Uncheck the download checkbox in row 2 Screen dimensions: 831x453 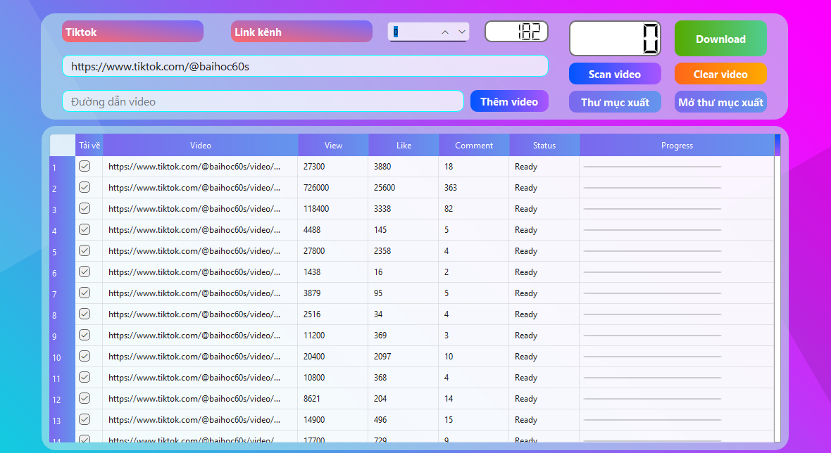(x=85, y=187)
